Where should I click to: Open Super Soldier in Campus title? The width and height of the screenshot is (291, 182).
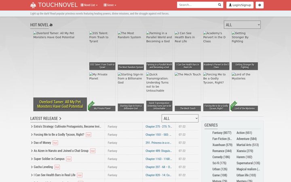click(49, 159)
